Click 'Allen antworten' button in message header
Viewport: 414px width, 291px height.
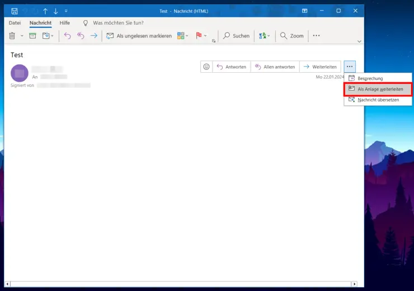pyautogui.click(x=275, y=67)
